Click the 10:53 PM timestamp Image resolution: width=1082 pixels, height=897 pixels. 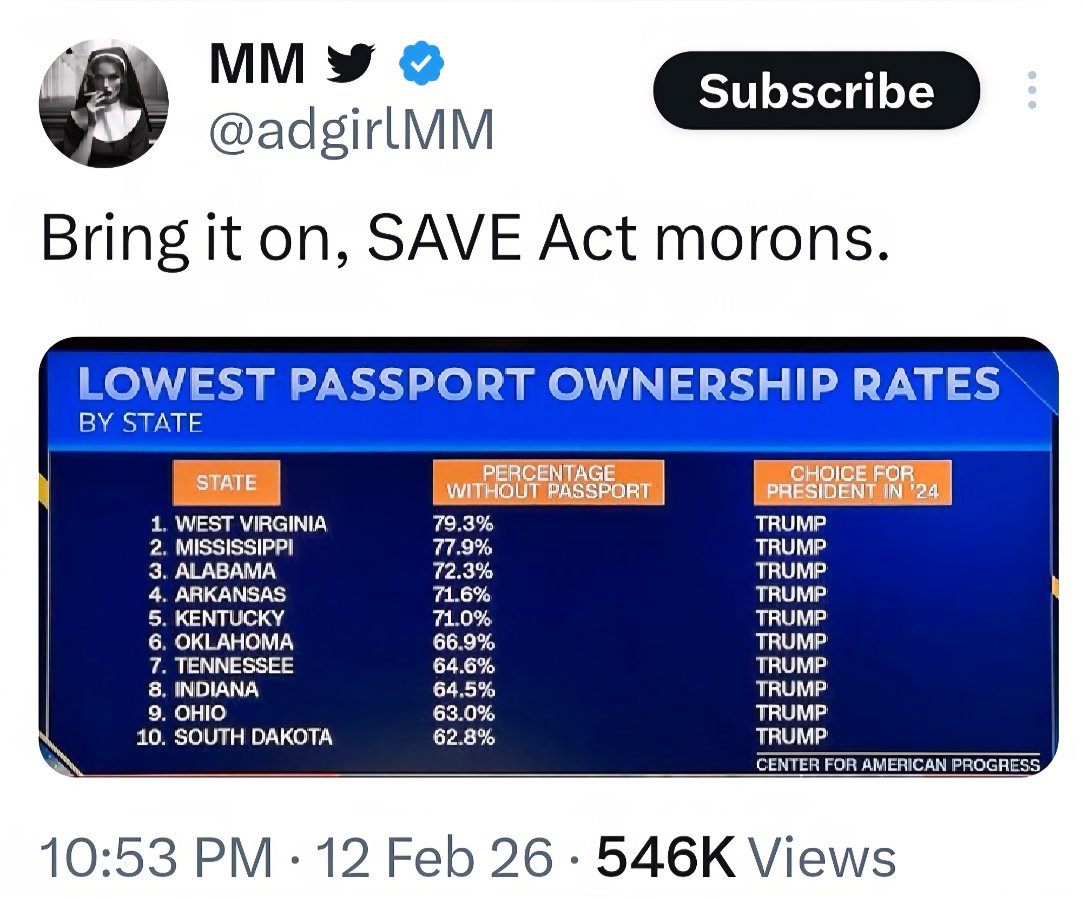[156, 857]
